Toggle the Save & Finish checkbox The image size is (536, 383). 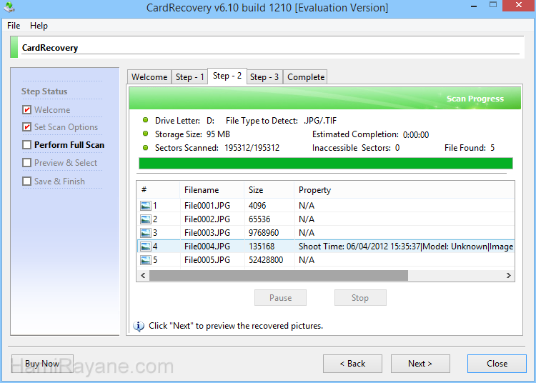[x=26, y=181]
